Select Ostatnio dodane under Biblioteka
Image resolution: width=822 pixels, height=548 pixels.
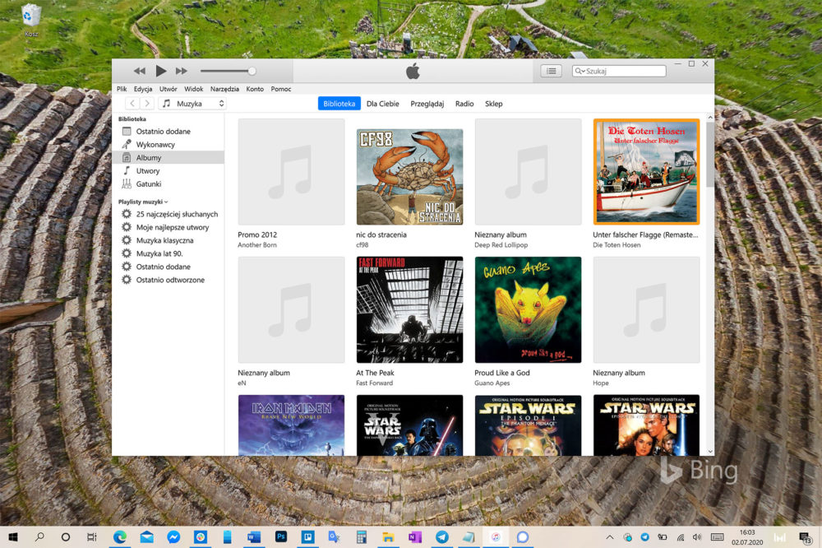(169, 131)
